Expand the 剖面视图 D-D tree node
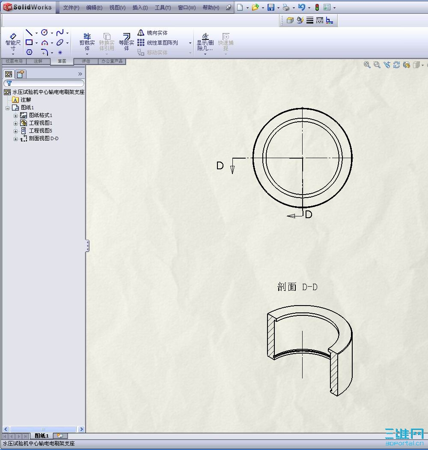428x450 pixels. (x=15, y=139)
